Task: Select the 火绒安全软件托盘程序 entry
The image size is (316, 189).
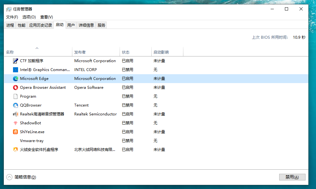Action: pos(39,149)
